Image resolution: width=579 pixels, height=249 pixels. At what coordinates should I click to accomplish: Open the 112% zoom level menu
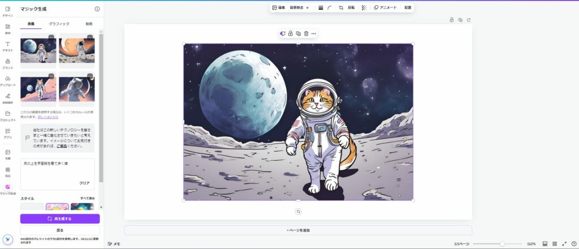coord(532,244)
